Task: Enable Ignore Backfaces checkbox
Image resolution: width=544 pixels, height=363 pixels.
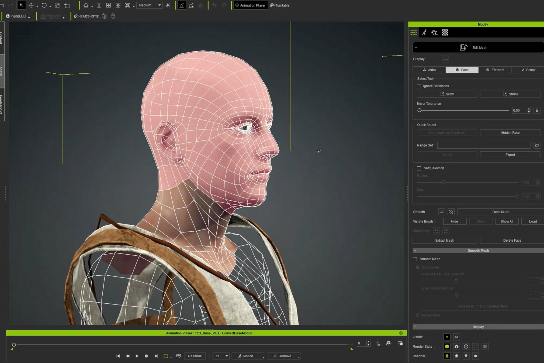Action: 419,86
